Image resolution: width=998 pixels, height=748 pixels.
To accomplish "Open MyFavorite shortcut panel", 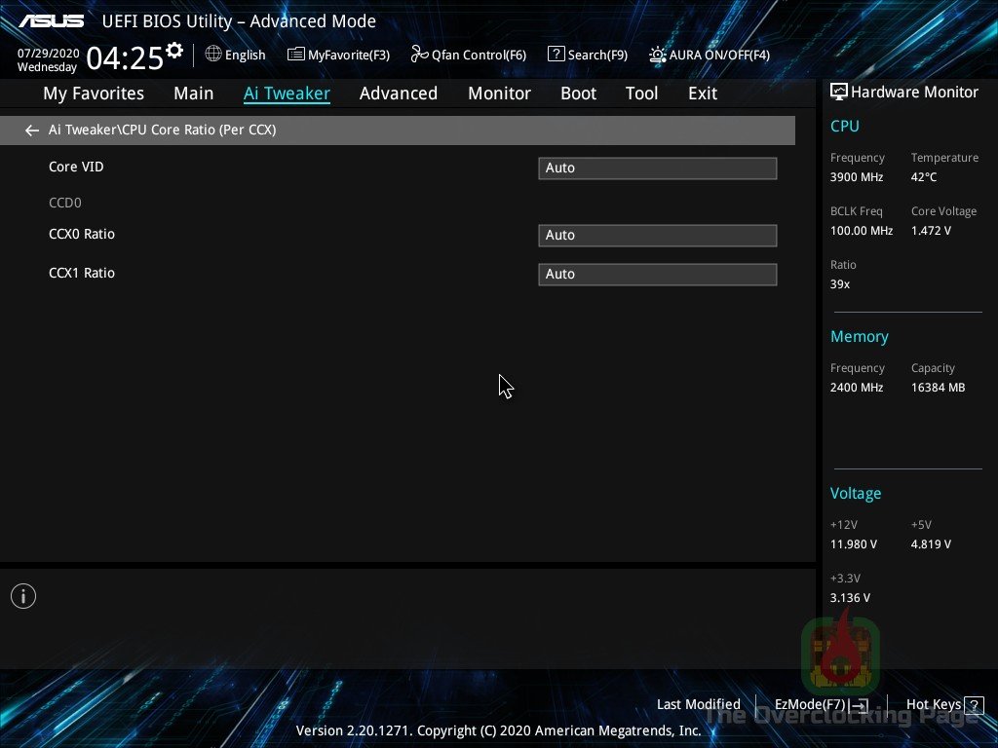I will click(338, 55).
